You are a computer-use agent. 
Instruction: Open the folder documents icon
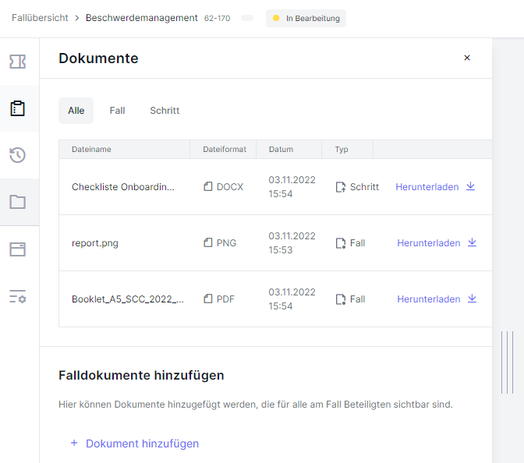click(17, 202)
